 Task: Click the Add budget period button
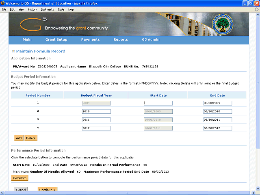point(19,138)
